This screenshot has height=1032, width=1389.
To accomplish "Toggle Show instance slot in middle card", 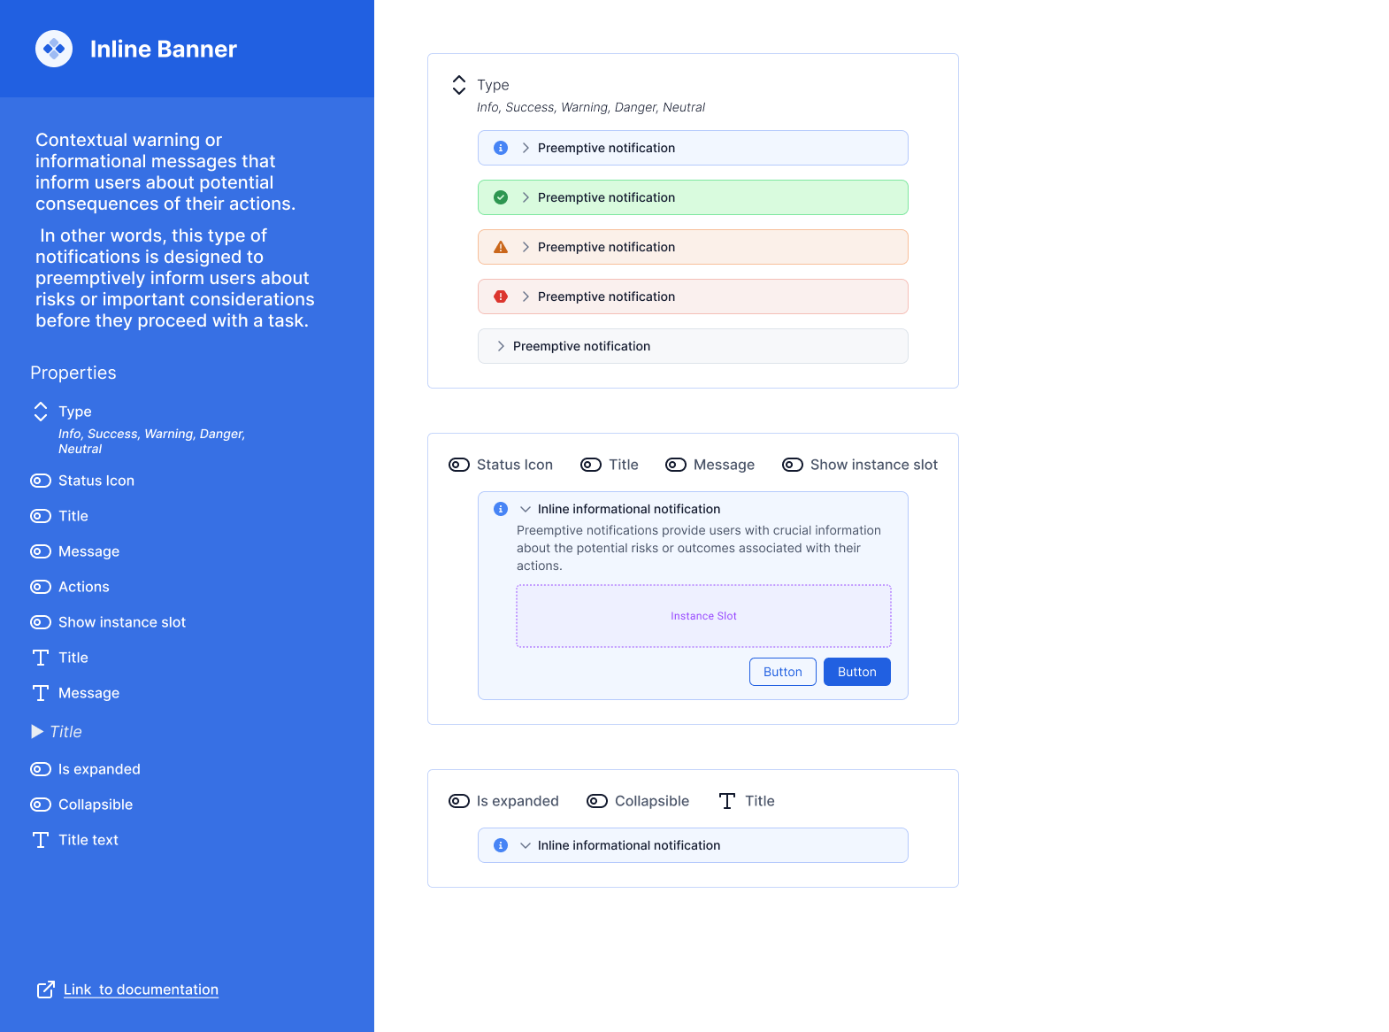I will point(793,465).
